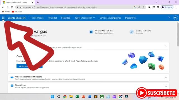Reload the page with refresh icon
Screen dimensions: 179x100
(x=12, y=7)
